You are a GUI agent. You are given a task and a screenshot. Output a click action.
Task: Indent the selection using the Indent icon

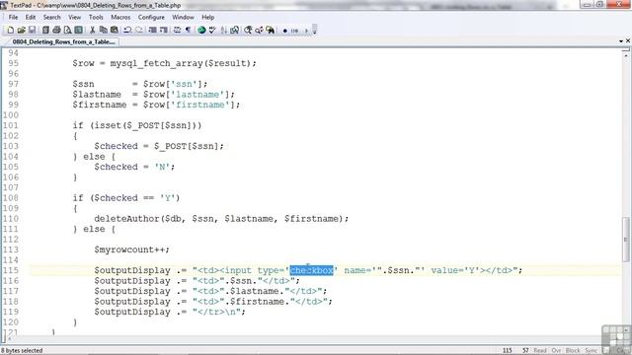152,31
